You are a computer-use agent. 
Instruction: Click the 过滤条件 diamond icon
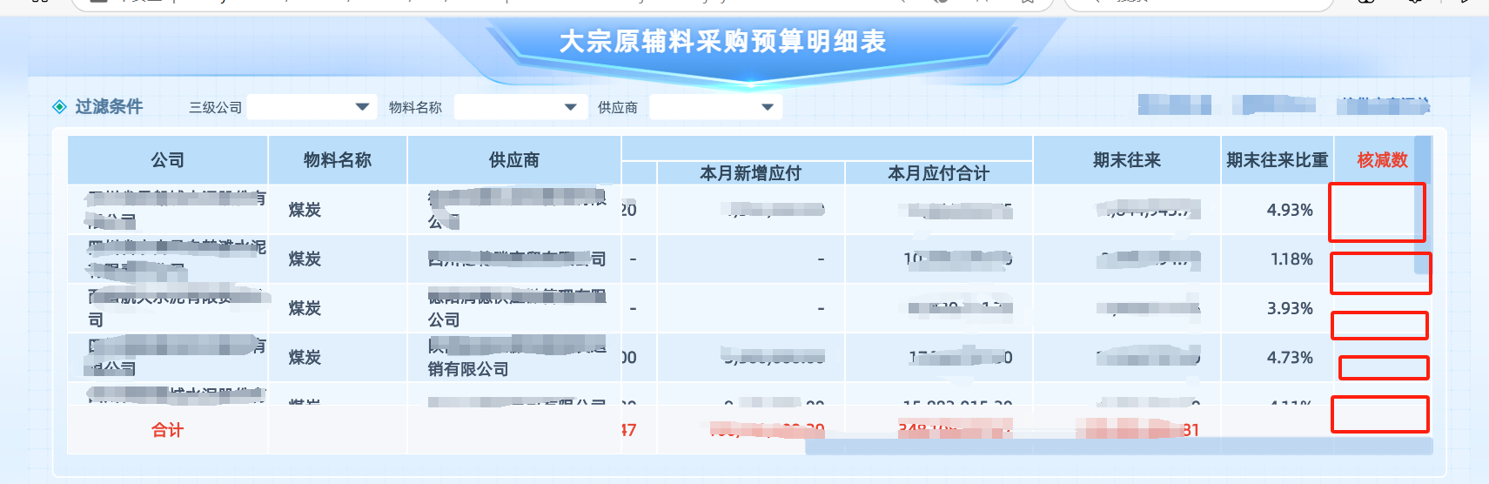pos(60,106)
